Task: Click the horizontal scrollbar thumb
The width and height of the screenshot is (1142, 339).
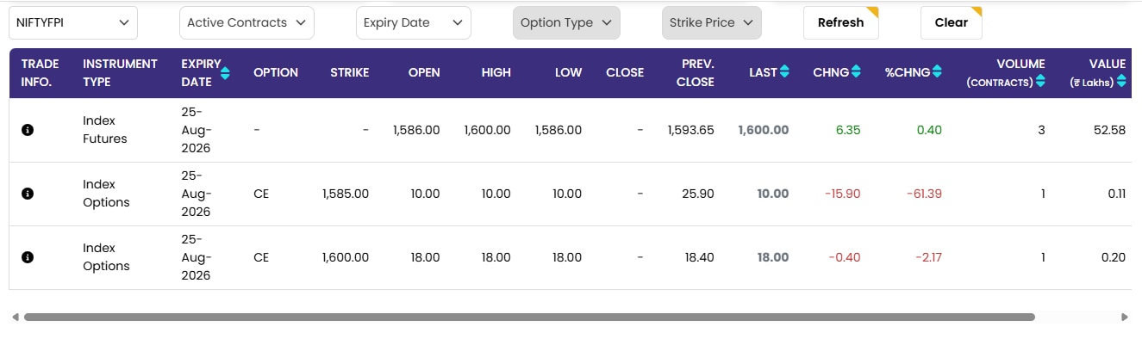Action: 529,317
